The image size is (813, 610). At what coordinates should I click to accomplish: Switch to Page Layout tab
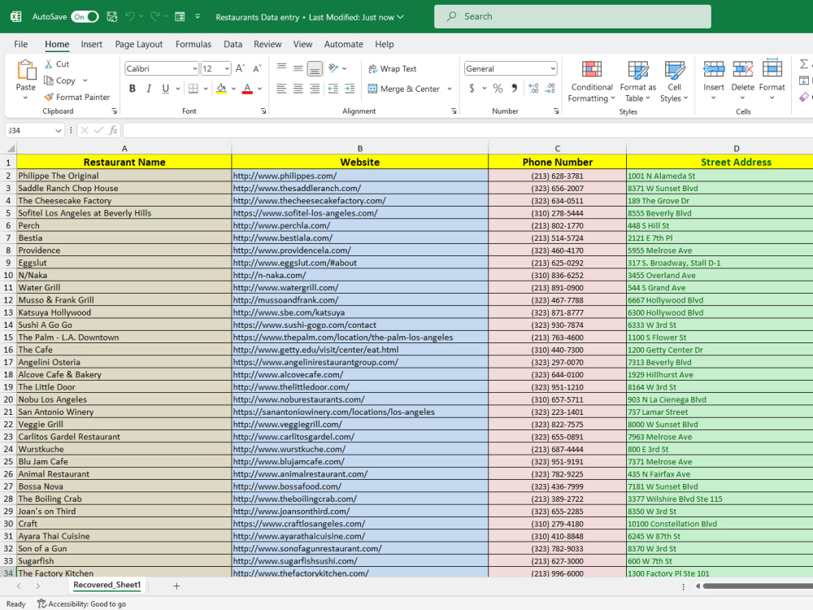coord(139,44)
